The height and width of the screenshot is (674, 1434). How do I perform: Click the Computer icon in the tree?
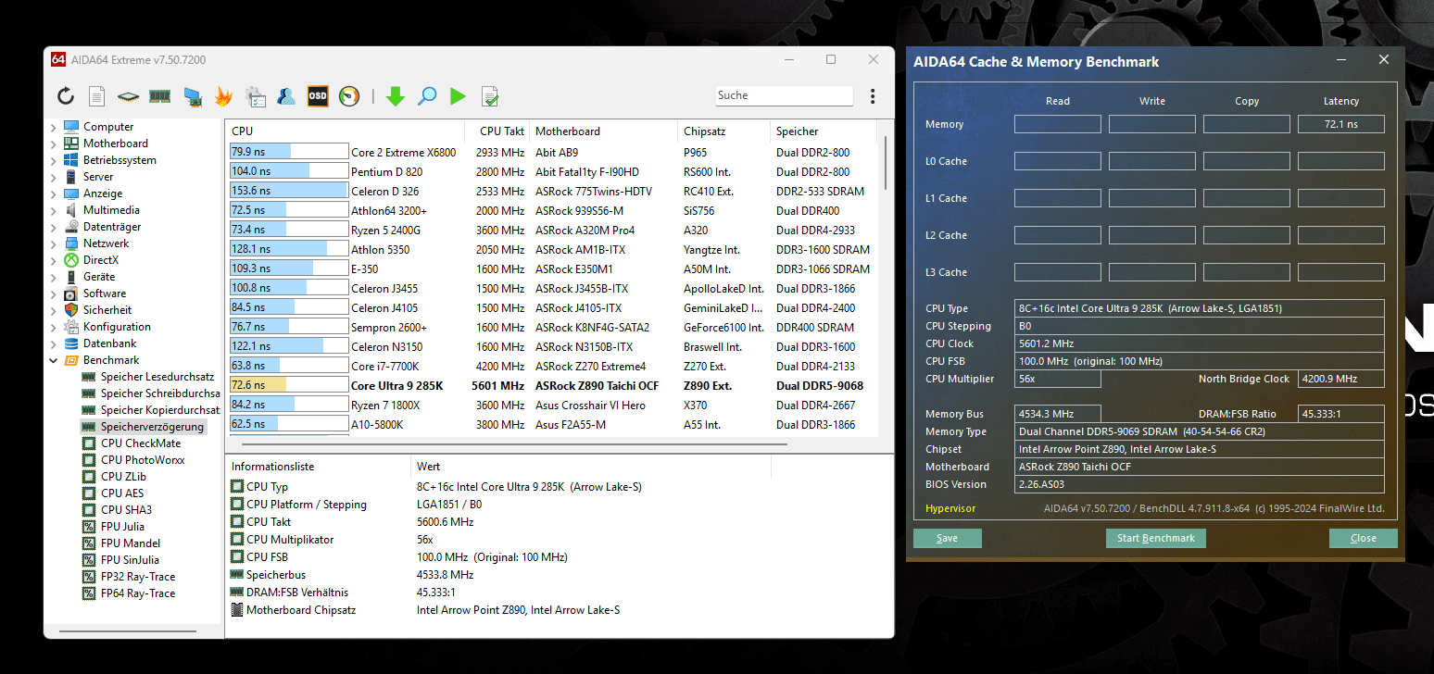pos(71,127)
